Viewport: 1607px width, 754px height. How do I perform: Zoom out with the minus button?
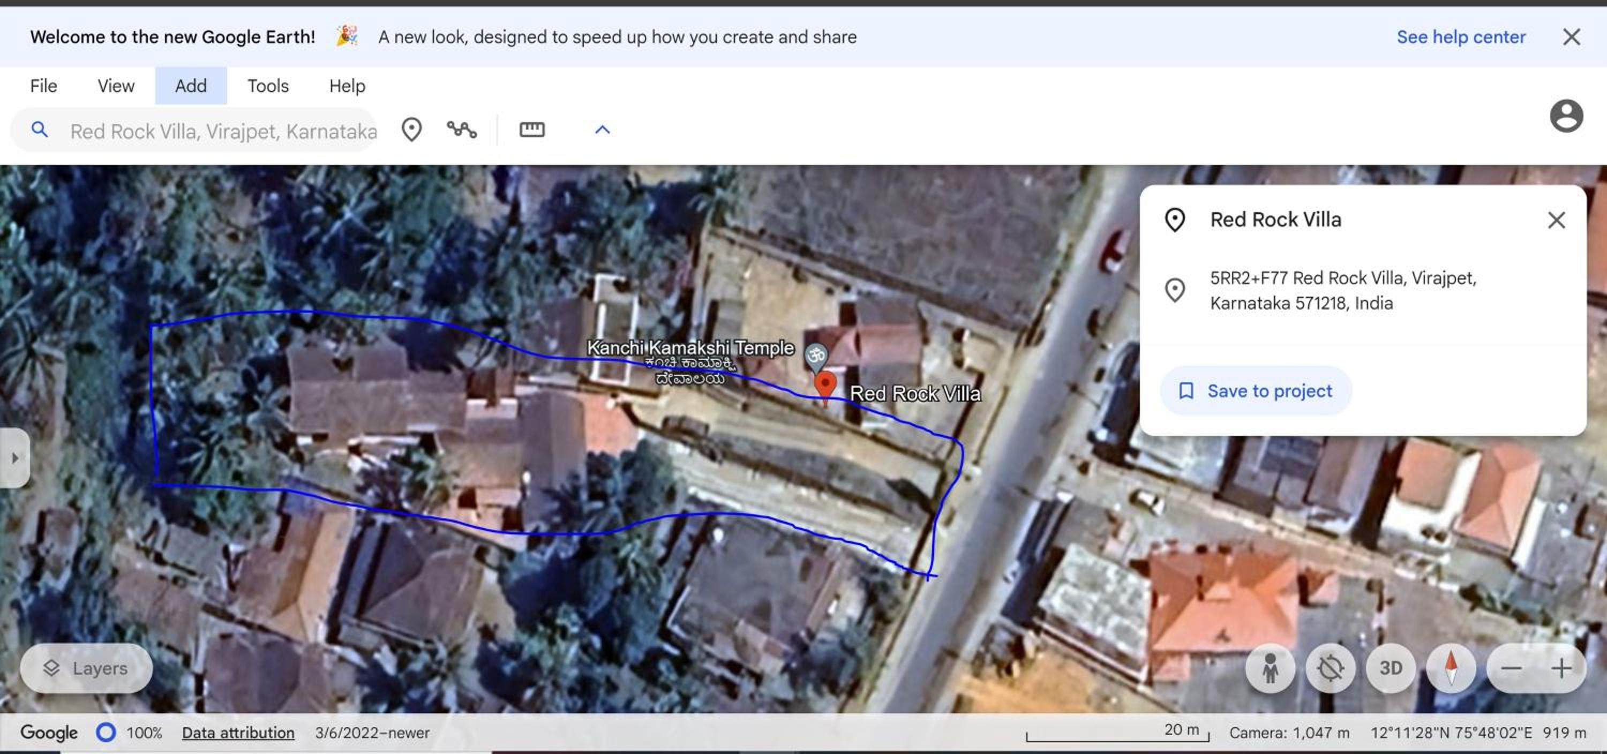(1512, 668)
